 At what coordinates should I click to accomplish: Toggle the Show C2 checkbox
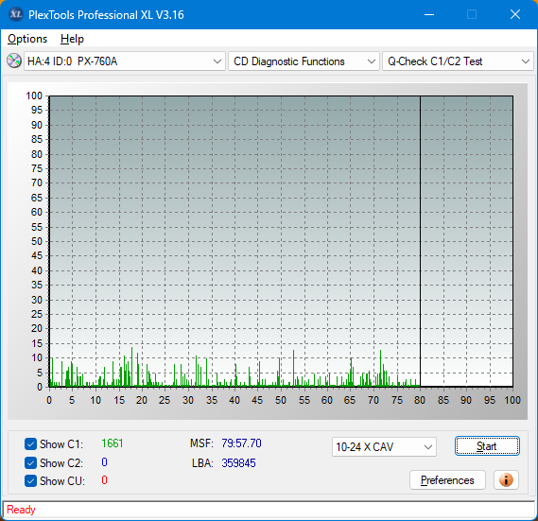click(x=30, y=462)
